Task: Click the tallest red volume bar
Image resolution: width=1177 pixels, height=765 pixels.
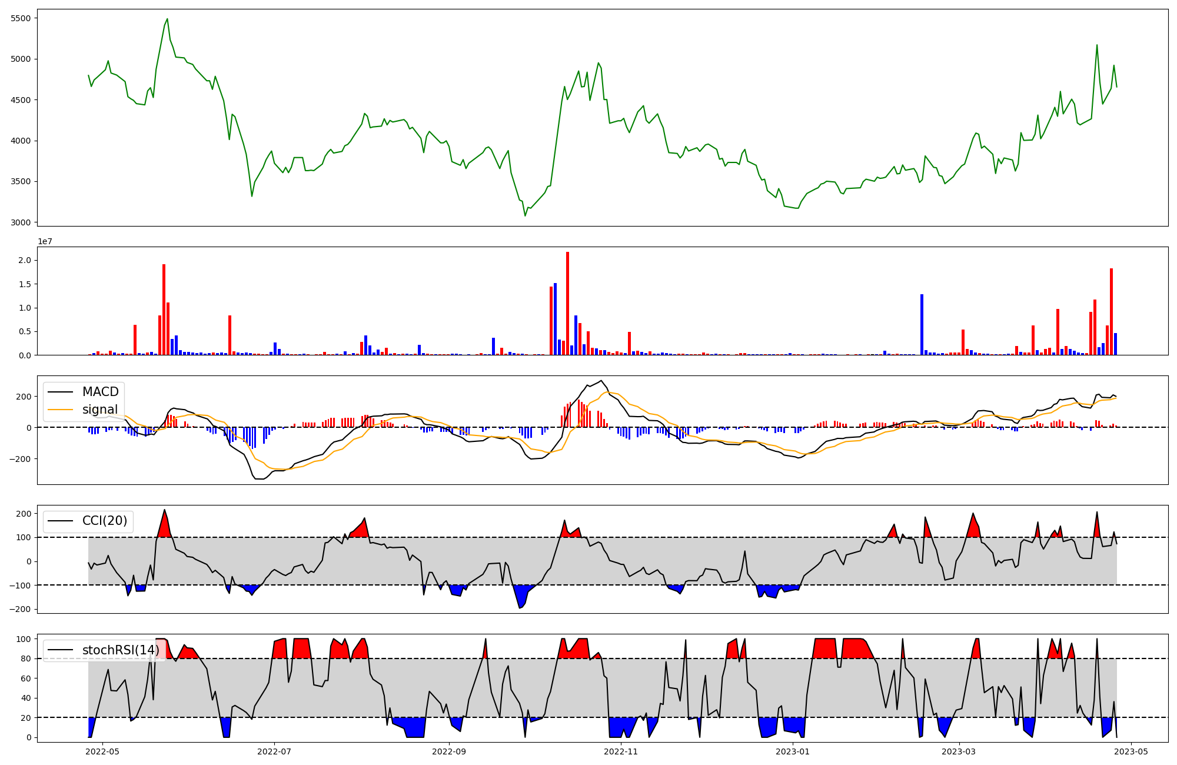Action: coord(567,303)
